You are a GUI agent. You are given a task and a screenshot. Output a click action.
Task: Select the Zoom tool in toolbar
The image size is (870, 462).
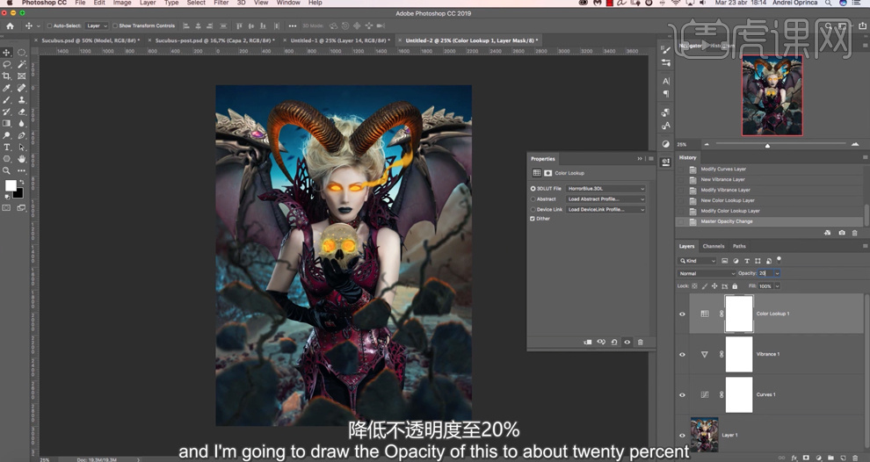point(7,171)
